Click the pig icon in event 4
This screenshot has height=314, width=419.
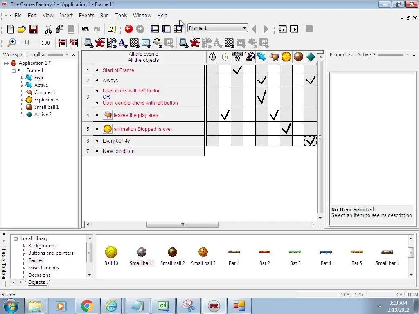coord(108,115)
